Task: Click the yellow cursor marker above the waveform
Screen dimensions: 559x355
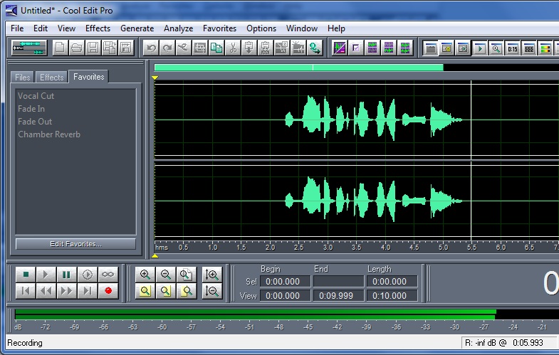Action: coord(155,78)
